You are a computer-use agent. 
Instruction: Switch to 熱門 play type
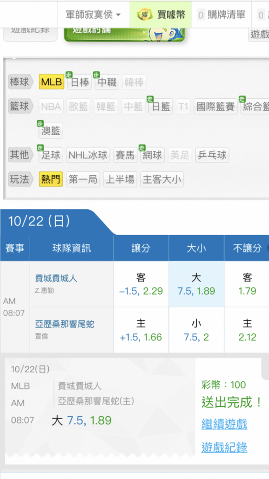tap(51, 179)
